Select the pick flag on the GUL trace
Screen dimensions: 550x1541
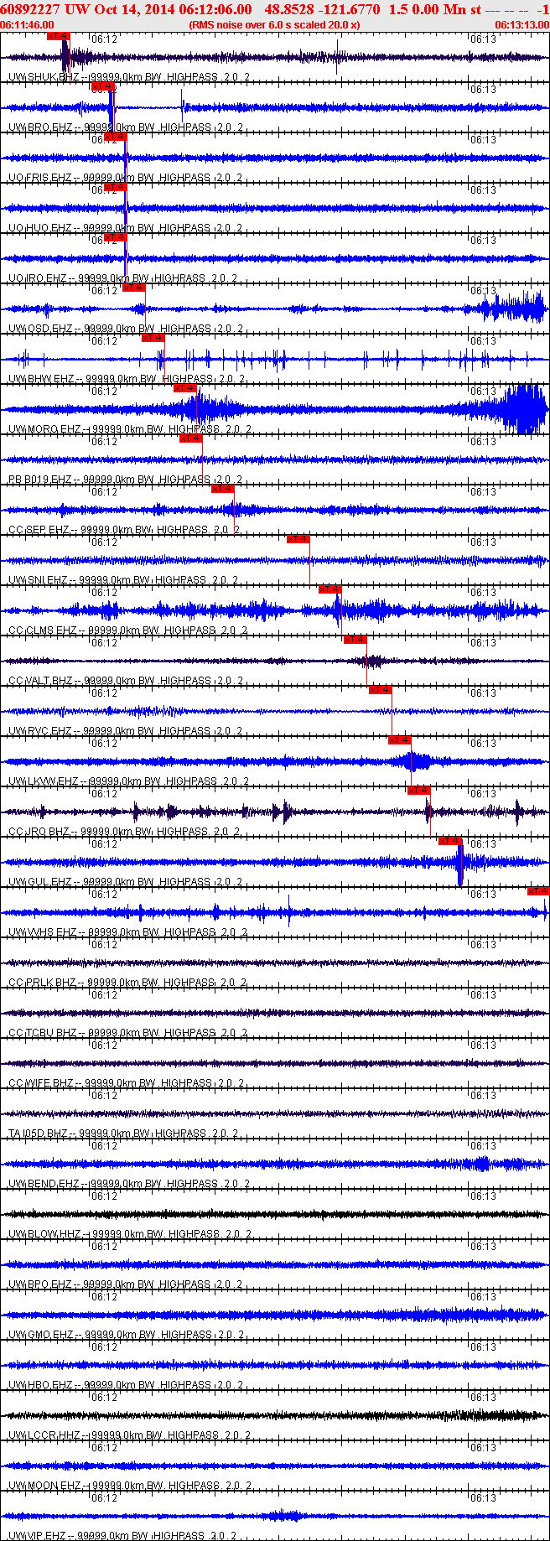click(450, 841)
